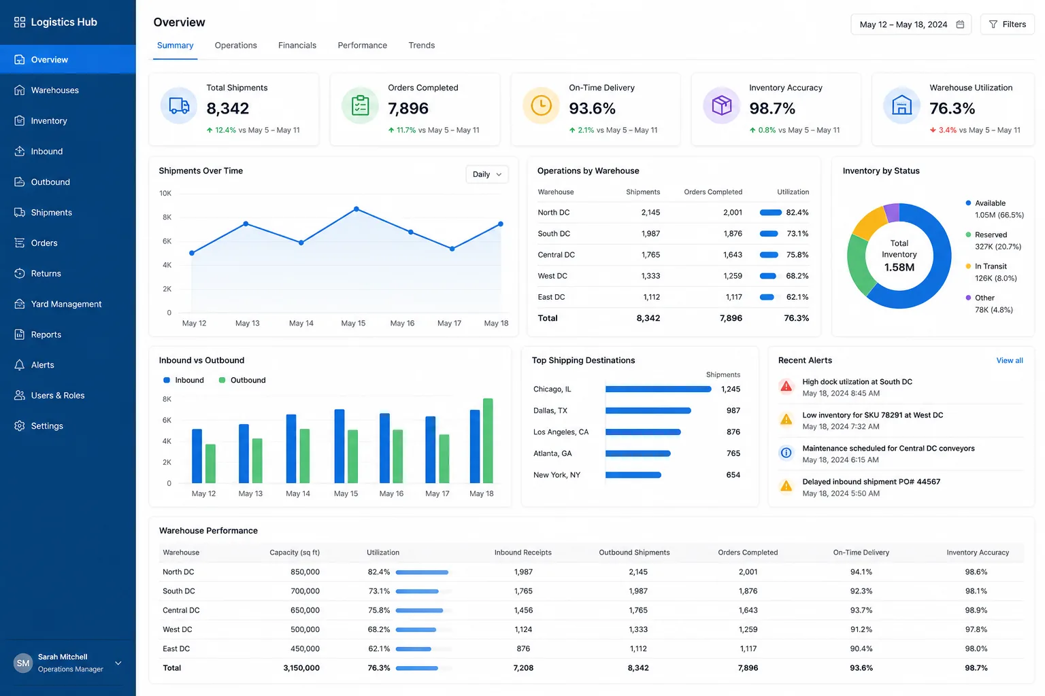Viewport: 1045px width, 696px height.
Task: Click the May 15 peak data point
Action: coord(356,209)
